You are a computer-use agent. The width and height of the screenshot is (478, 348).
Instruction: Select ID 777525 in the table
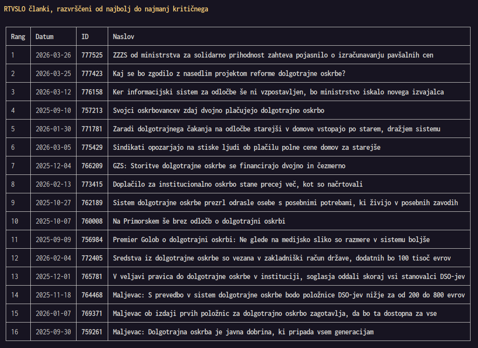click(92, 55)
